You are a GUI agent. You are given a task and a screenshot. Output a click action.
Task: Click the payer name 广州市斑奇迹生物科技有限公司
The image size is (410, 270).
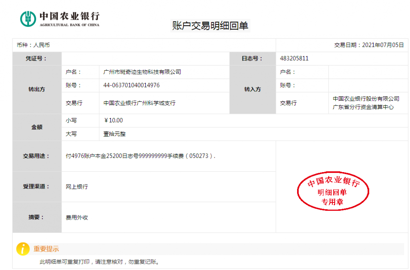click(x=142, y=72)
